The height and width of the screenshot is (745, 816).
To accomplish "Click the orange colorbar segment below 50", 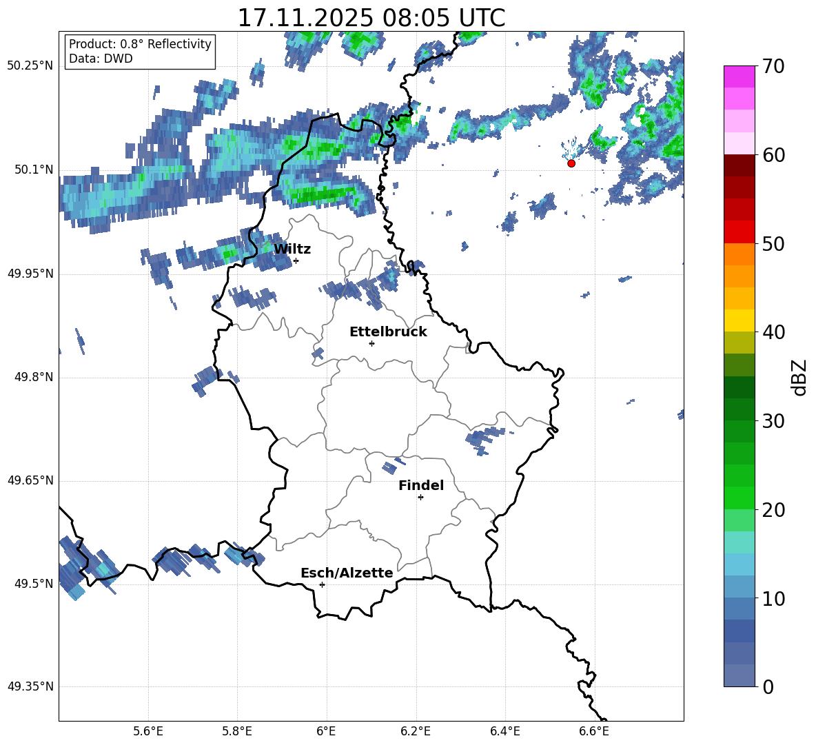I will point(739,254).
